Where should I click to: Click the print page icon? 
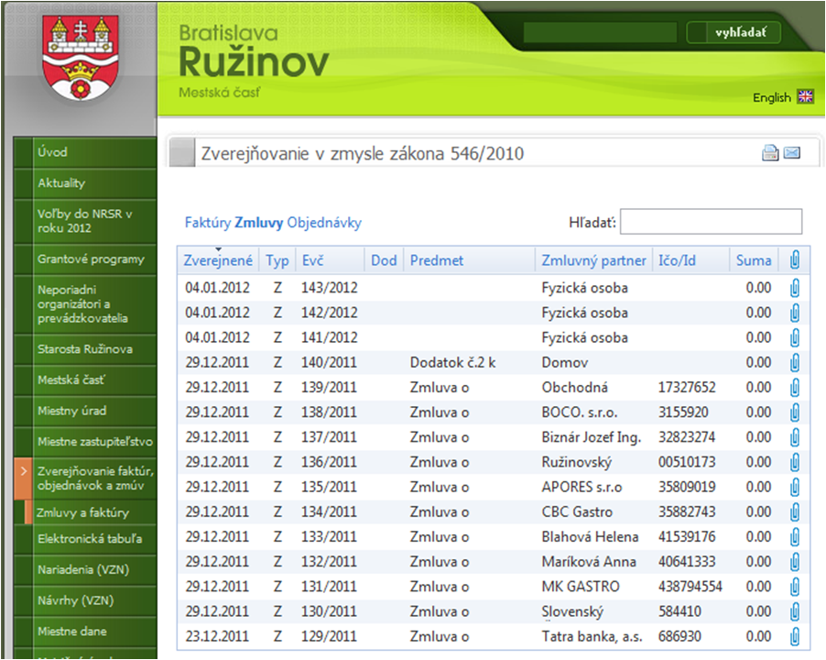[x=770, y=153]
